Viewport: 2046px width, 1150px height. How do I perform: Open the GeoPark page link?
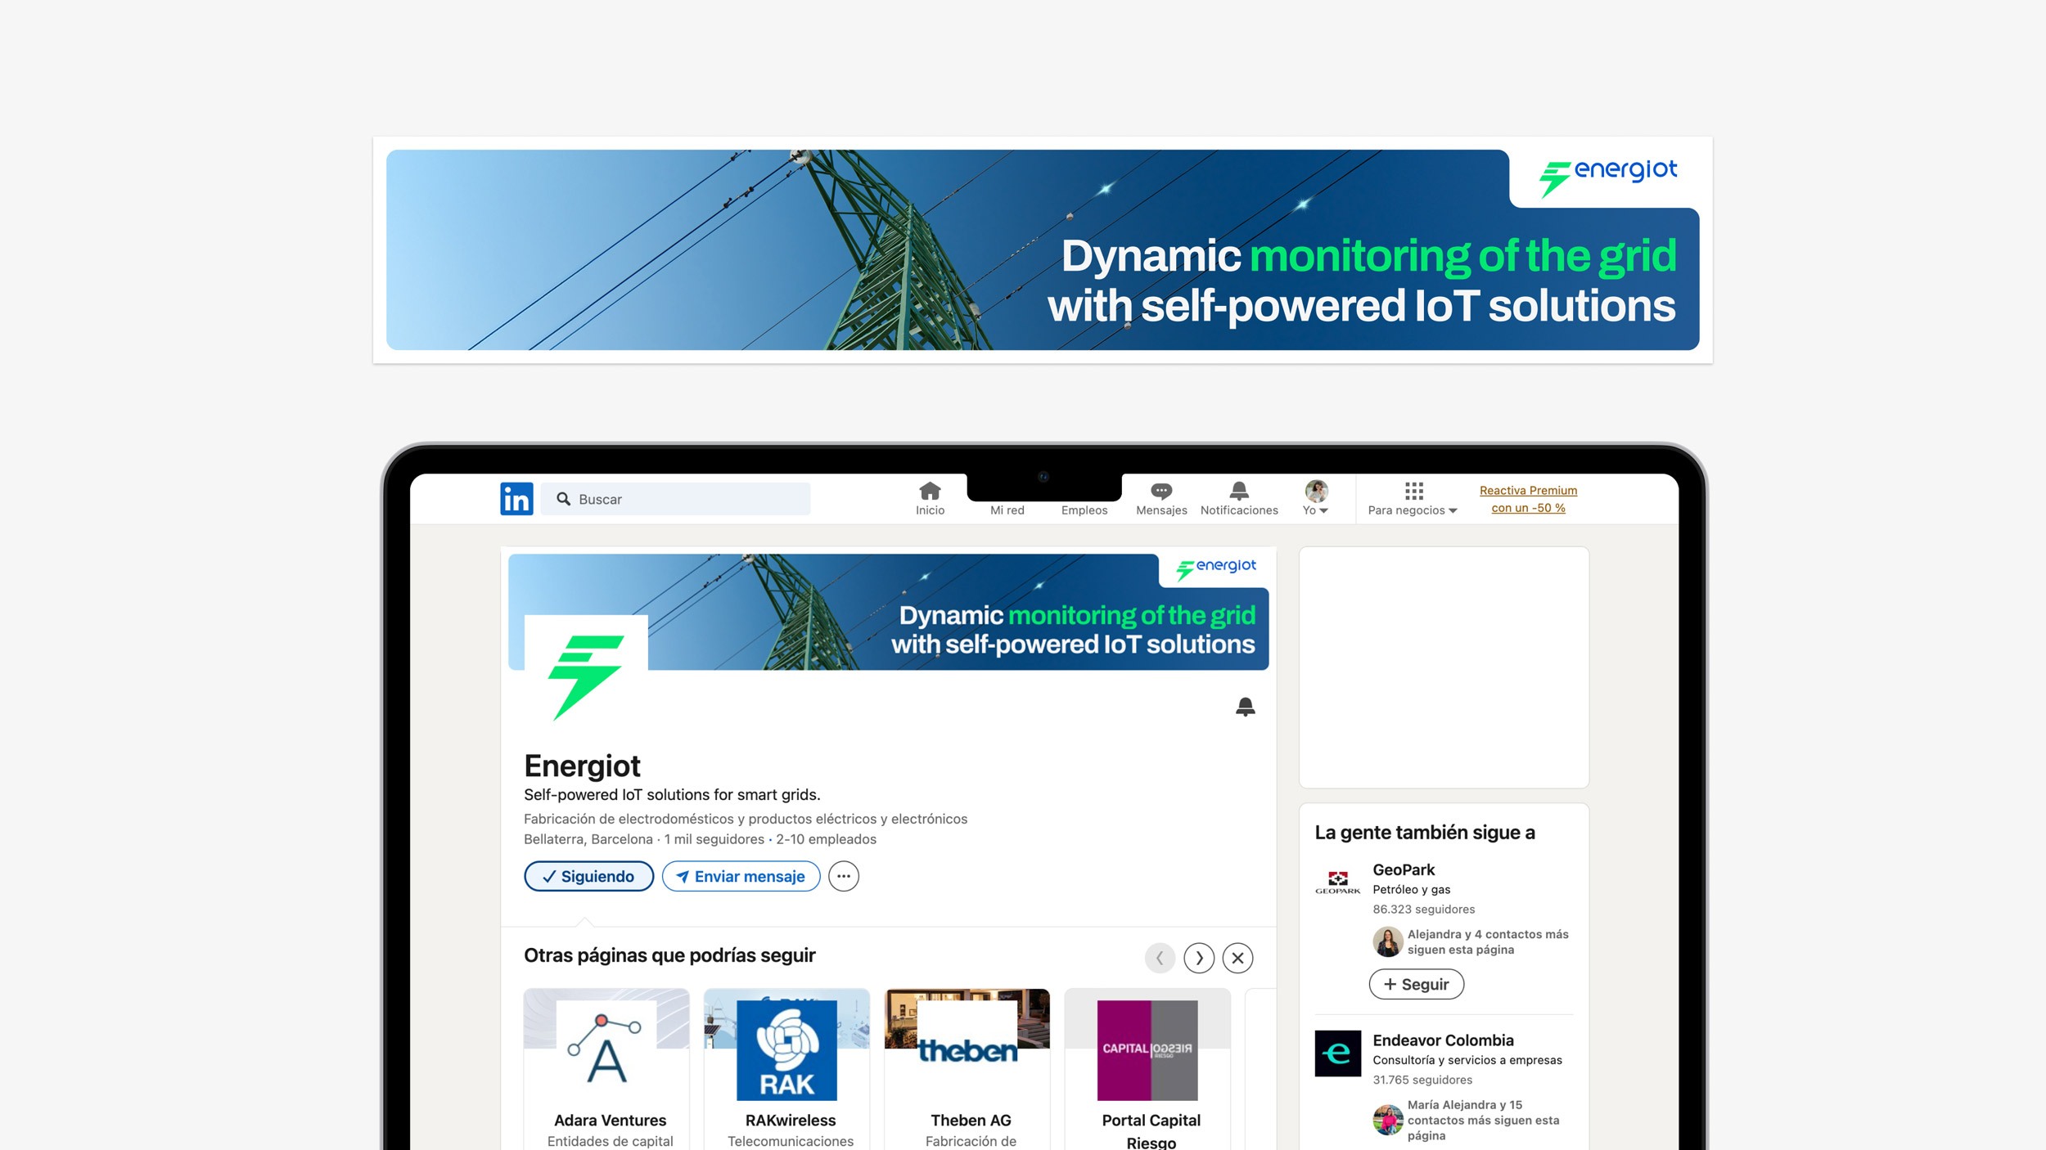(1404, 869)
